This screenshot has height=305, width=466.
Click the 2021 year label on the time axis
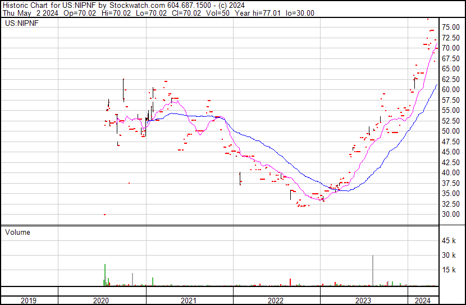[x=189, y=300]
